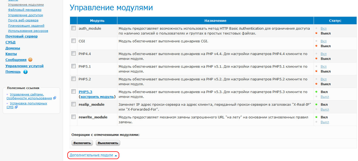Image resolution: width=358 pixels, height=161 pixels.
Task: Enable PHP4.4 using its Вкл link
Action: click(324, 53)
